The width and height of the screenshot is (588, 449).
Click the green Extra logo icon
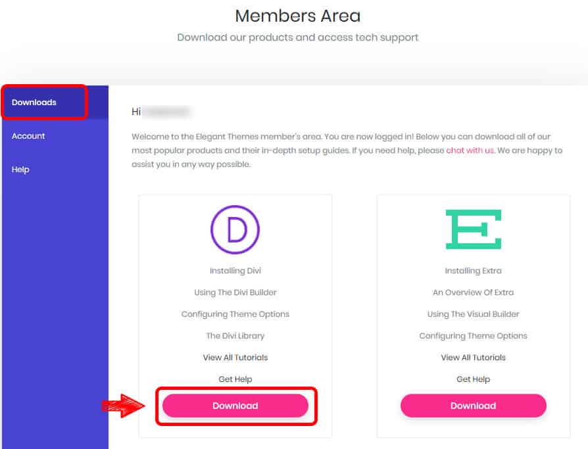click(474, 229)
